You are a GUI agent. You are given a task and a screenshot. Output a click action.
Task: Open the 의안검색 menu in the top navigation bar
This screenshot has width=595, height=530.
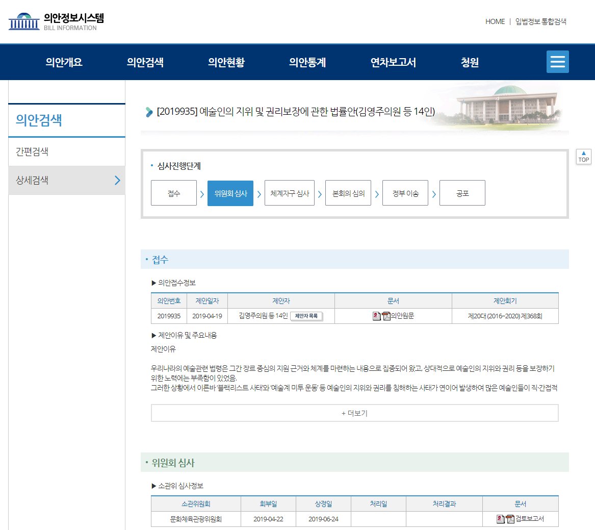coord(145,62)
